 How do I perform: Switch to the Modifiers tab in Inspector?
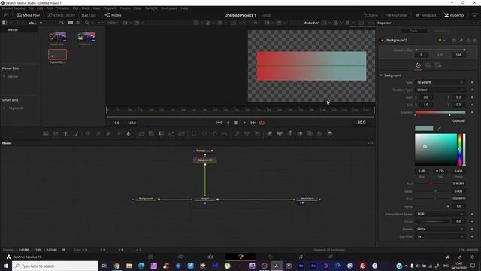pyautogui.click(x=442, y=31)
